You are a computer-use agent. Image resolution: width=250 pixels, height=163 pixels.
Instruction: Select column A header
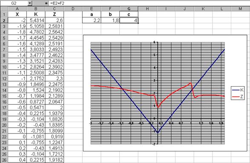(x=17, y=9)
